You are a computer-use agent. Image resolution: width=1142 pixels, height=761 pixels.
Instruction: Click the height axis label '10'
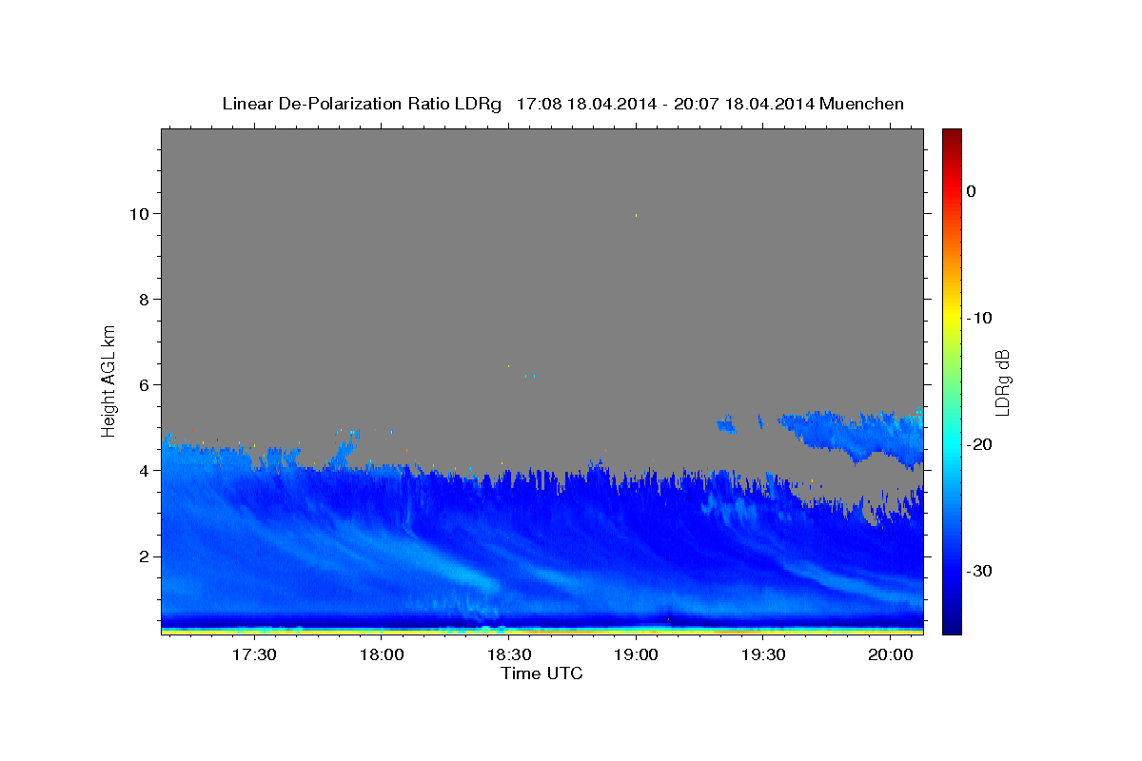coord(140,213)
